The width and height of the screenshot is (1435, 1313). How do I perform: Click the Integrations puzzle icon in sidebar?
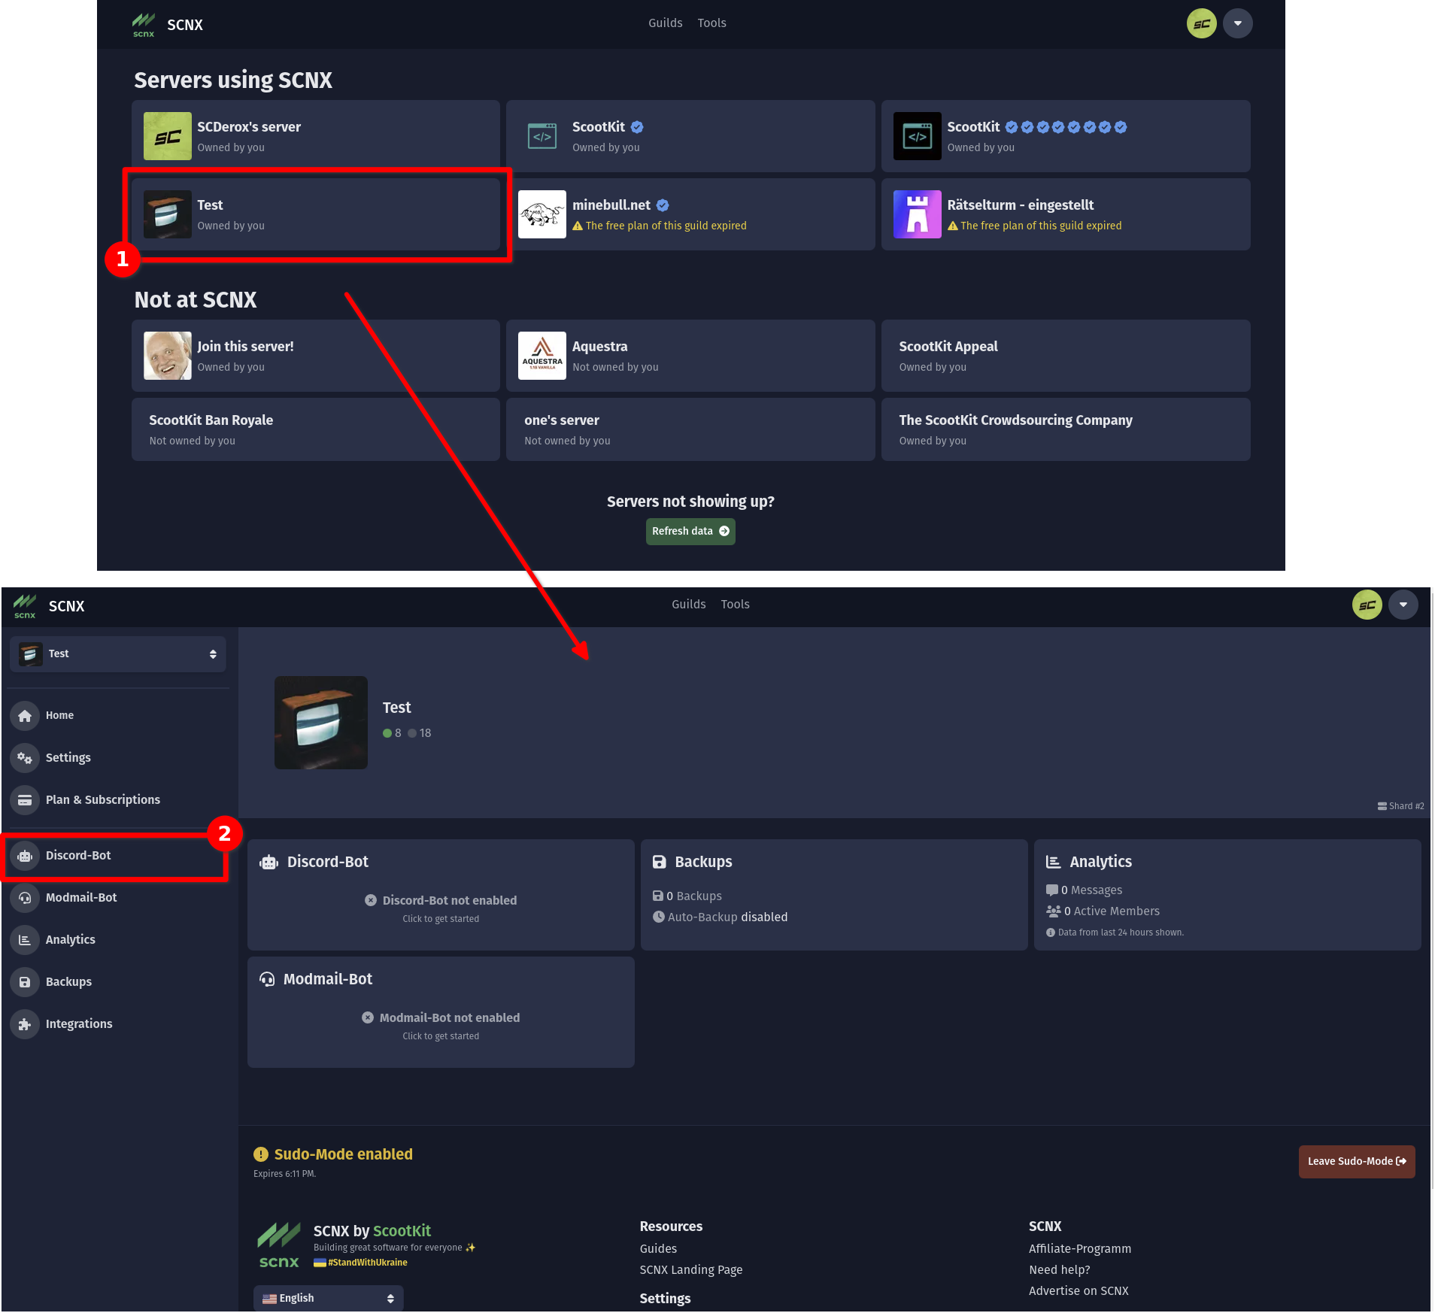[25, 1024]
